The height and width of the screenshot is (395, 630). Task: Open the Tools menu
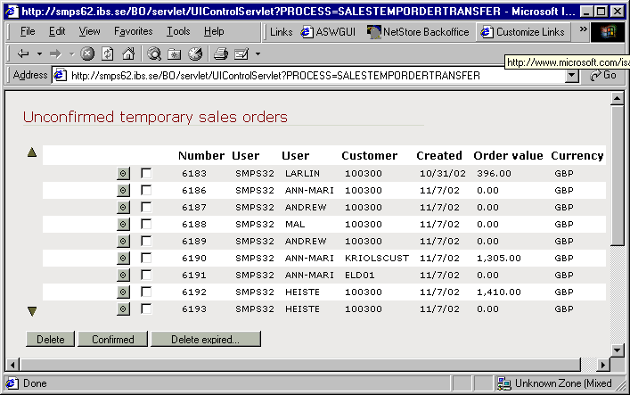click(178, 31)
